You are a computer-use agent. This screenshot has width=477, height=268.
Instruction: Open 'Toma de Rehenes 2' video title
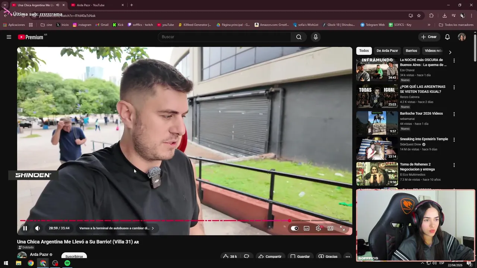[417, 167]
